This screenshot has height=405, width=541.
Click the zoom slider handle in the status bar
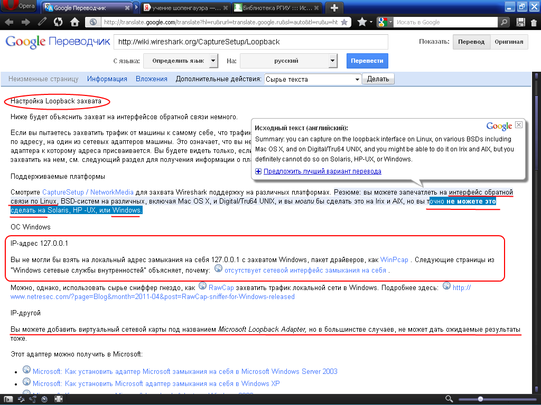point(480,399)
